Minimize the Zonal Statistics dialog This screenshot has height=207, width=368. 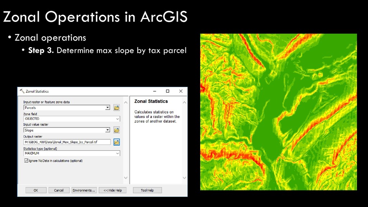coord(155,91)
